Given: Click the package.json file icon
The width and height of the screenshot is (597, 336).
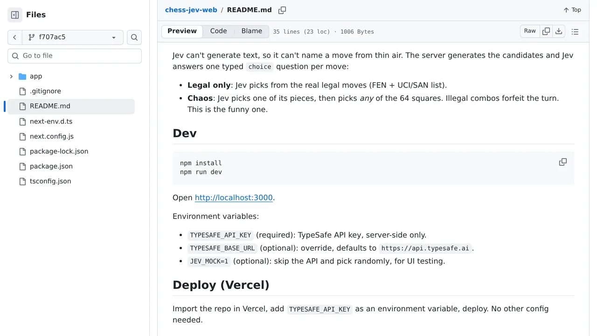Looking at the screenshot, I should [22, 167].
